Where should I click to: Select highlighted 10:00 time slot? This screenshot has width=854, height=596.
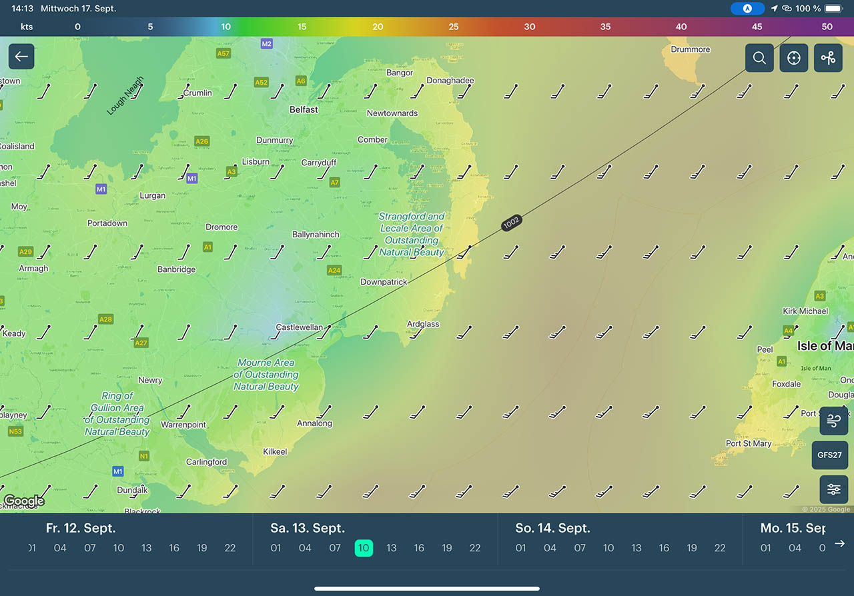coord(363,548)
